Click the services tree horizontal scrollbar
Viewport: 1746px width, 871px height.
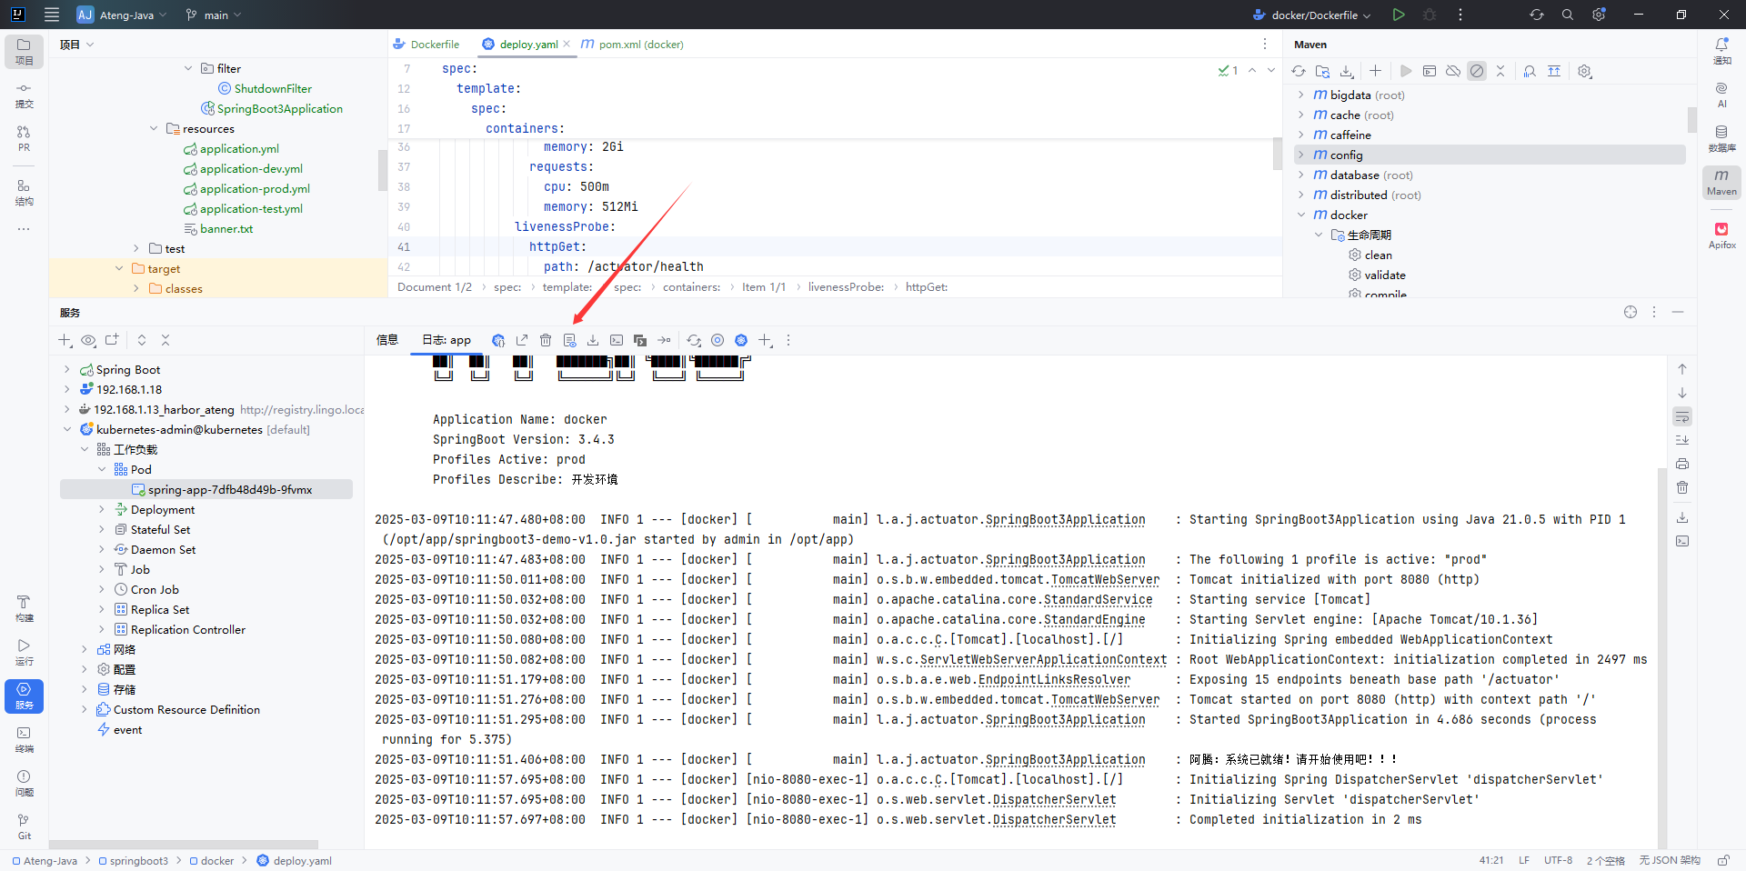(x=182, y=845)
